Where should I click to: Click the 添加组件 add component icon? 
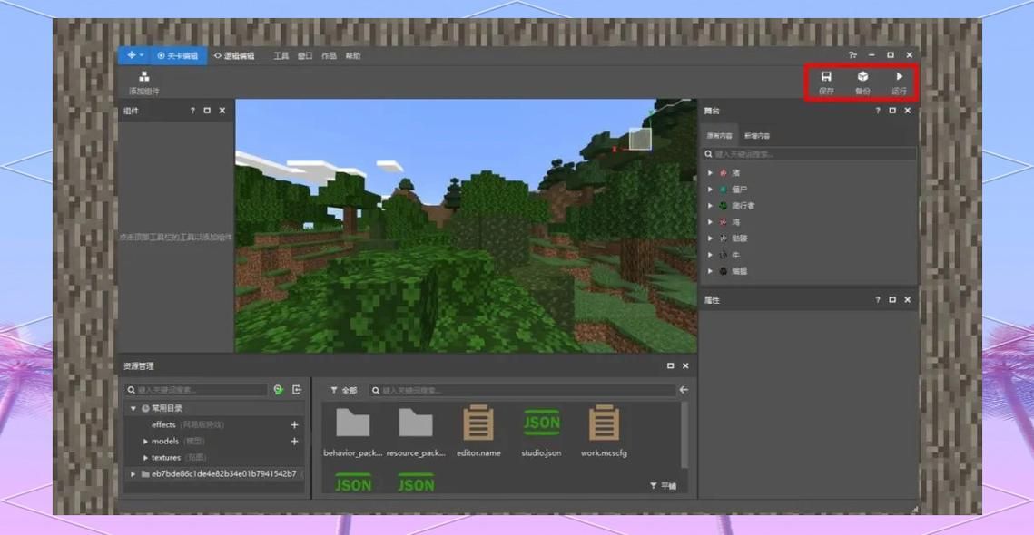[143, 76]
